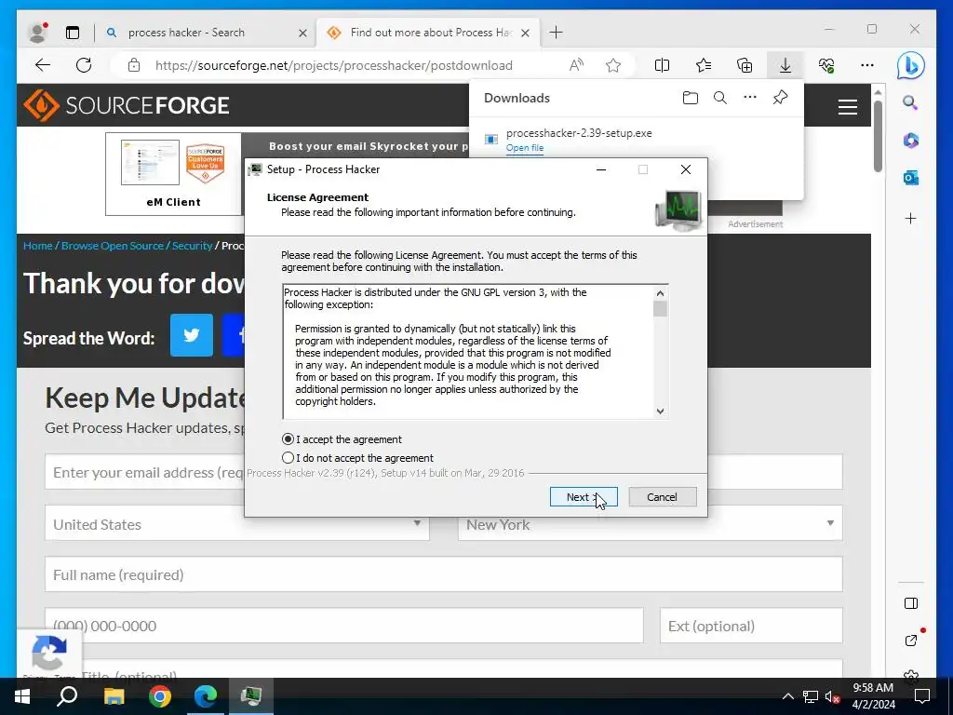The height and width of the screenshot is (715, 953).
Task: Click Next in the setup wizard
Action: [x=584, y=497]
